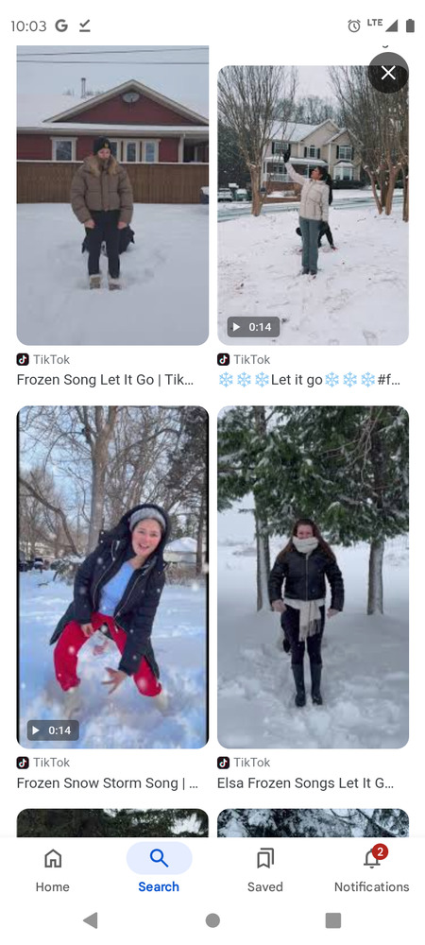Open thumbnail of person in brown puffer jacket
Viewport: 425px width, 945px height.
click(112, 195)
